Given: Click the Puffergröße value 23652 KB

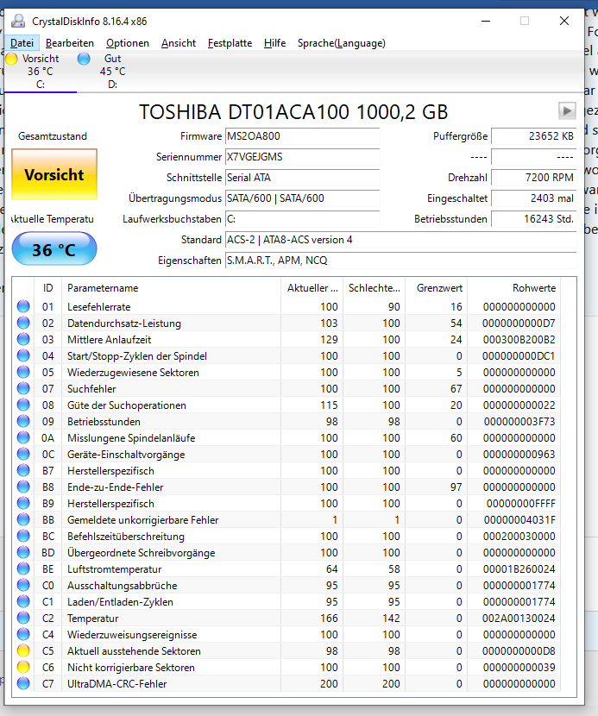Looking at the screenshot, I should pos(534,136).
